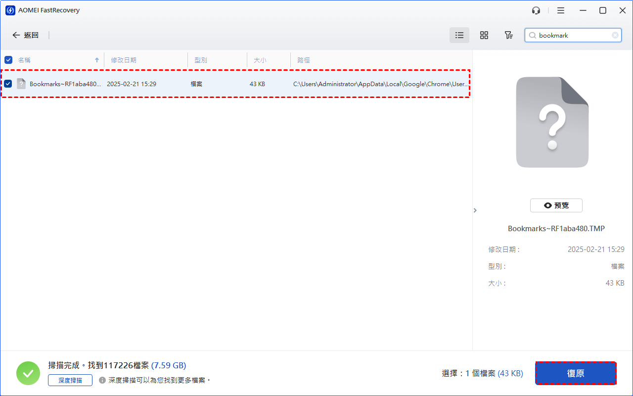Click the Bookmarks~RF1aba480.TMP filename in preview
The width and height of the screenshot is (633, 396).
556,229
